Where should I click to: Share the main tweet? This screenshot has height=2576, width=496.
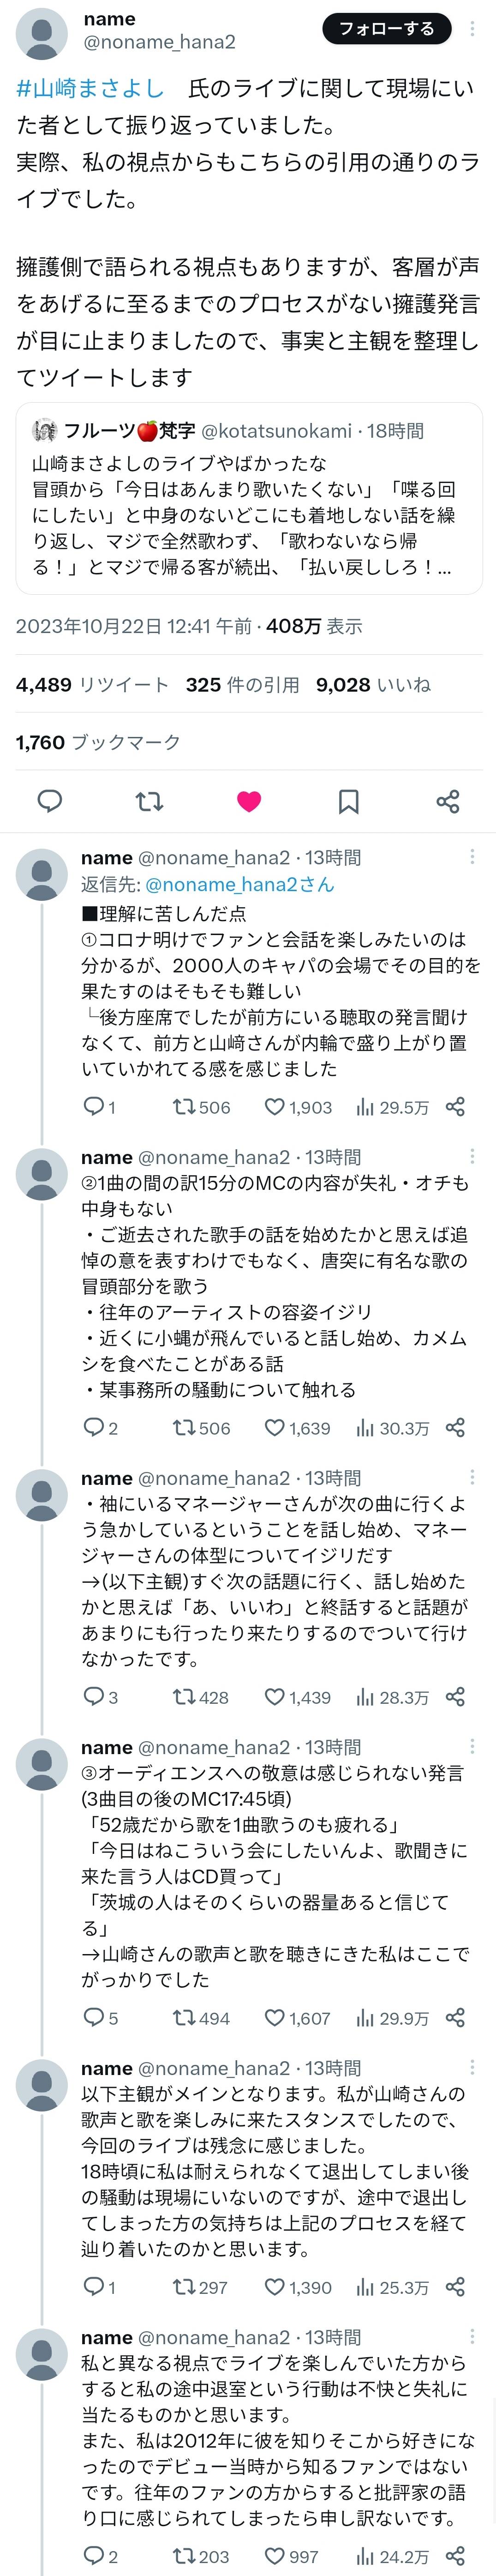pyautogui.click(x=448, y=800)
